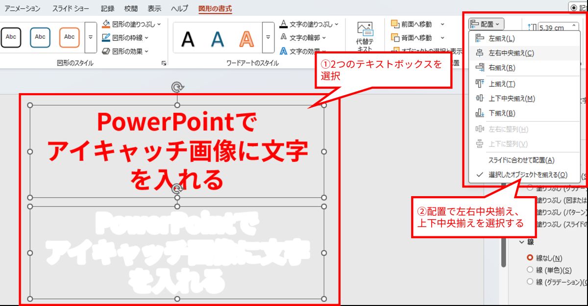Click the 図形の枠線 pen icon
Screen dimensions: 588x306
click(106, 37)
